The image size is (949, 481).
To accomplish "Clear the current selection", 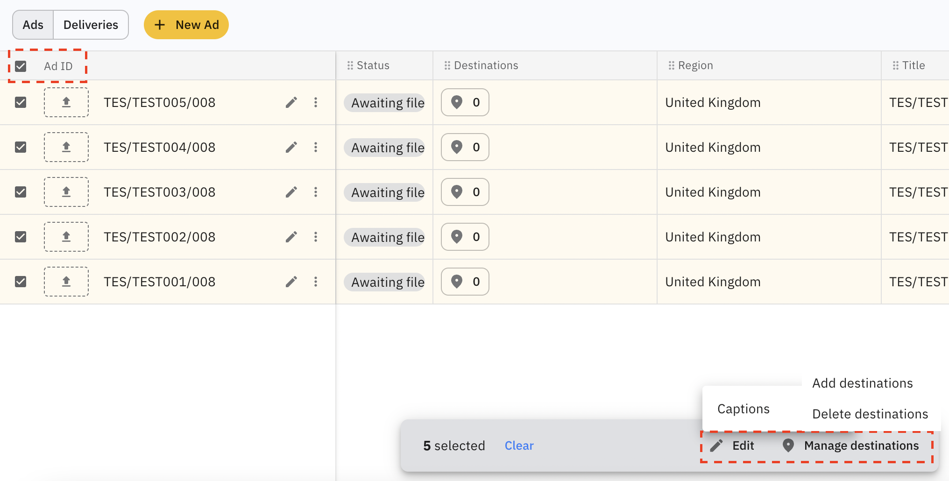I will click(519, 446).
